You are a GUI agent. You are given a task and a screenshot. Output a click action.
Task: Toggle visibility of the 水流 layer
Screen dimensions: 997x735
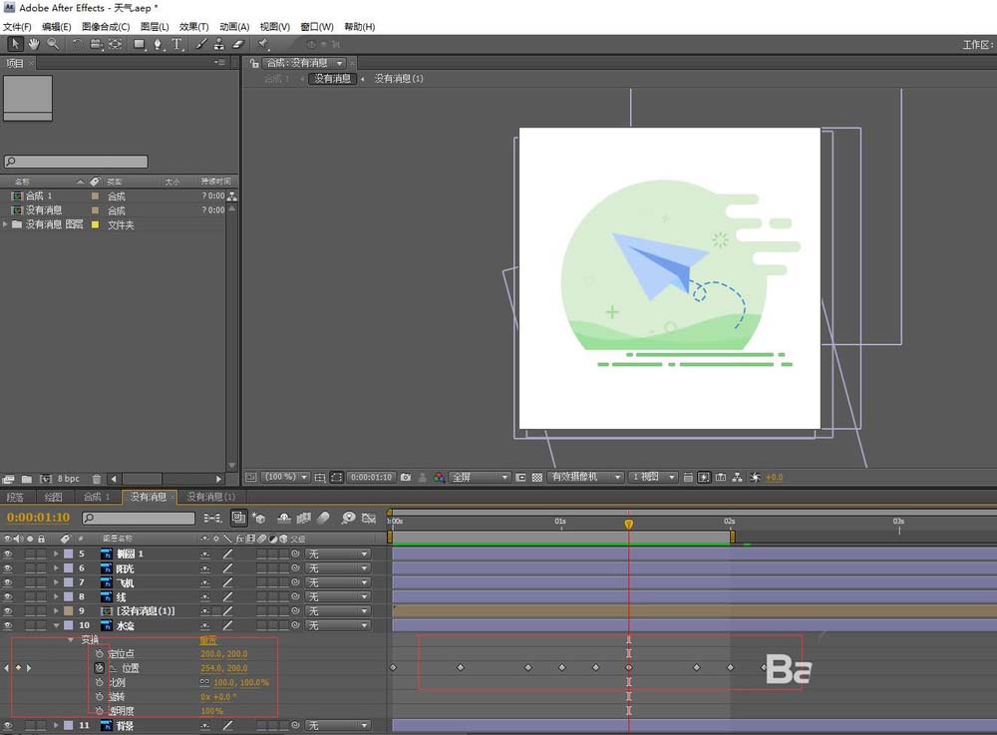(8, 625)
